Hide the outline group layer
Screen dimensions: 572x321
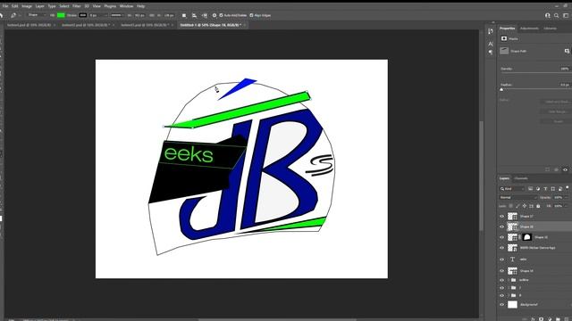tap(502, 280)
